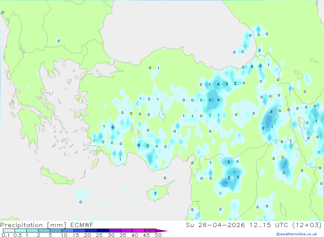Click the legend label '20'
The image size is (324, 237).
tap(87, 235)
